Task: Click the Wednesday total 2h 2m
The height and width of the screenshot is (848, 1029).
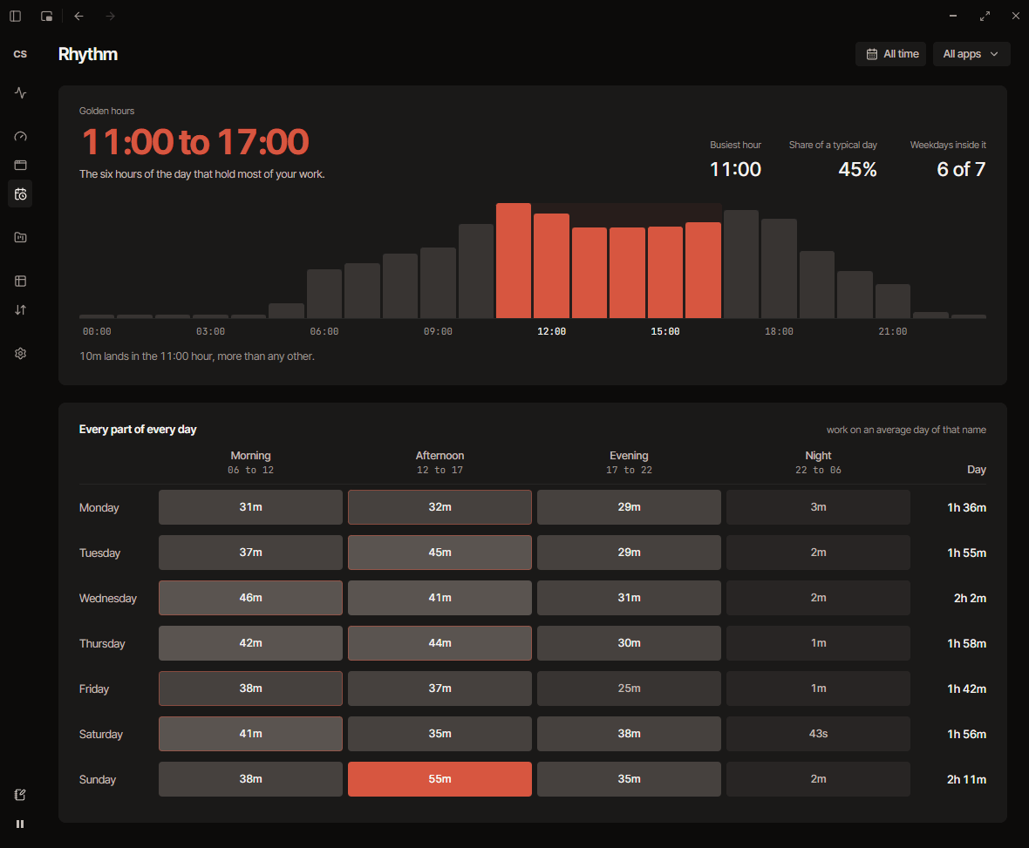Action: click(x=970, y=598)
